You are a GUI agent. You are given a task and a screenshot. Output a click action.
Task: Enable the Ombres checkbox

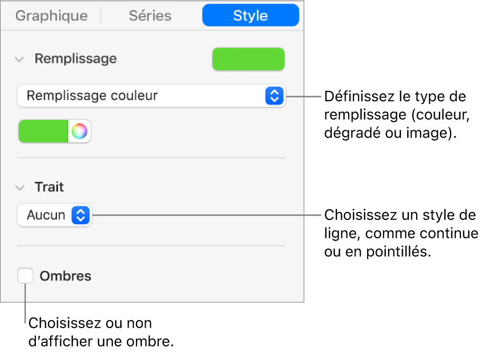25,276
